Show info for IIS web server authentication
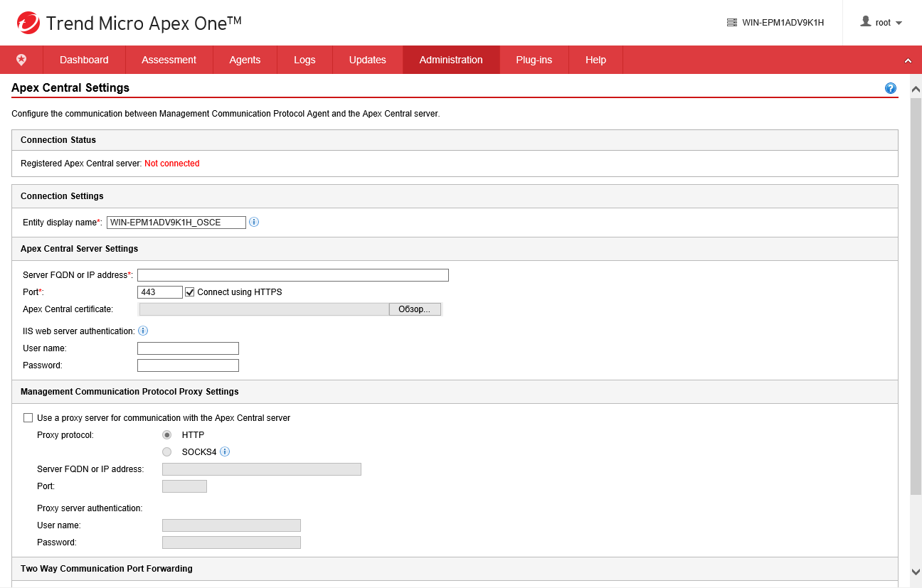Viewport: 922px width, 588px height. (x=143, y=331)
